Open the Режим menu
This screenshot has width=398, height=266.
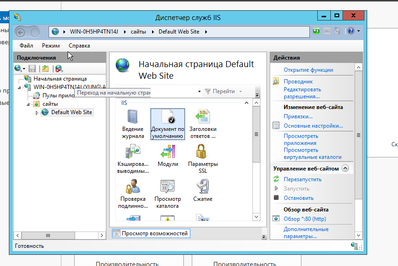[x=51, y=46]
